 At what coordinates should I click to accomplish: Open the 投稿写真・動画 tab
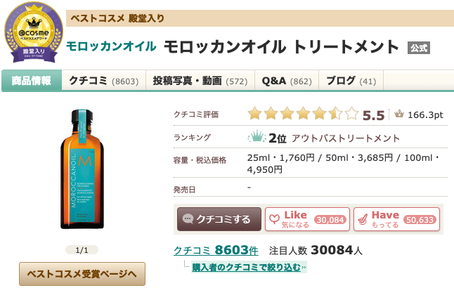200,81
